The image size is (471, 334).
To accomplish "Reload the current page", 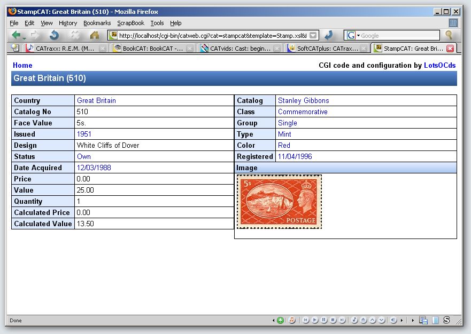I will 54,35.
